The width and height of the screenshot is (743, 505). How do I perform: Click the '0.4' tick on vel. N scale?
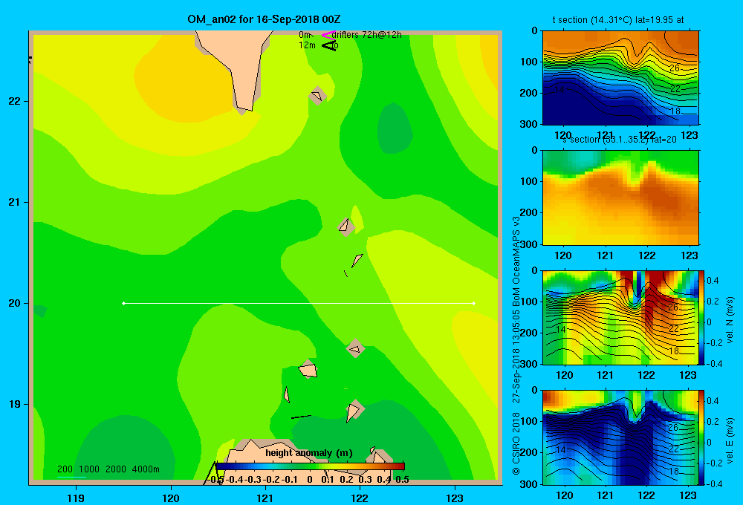(x=713, y=281)
